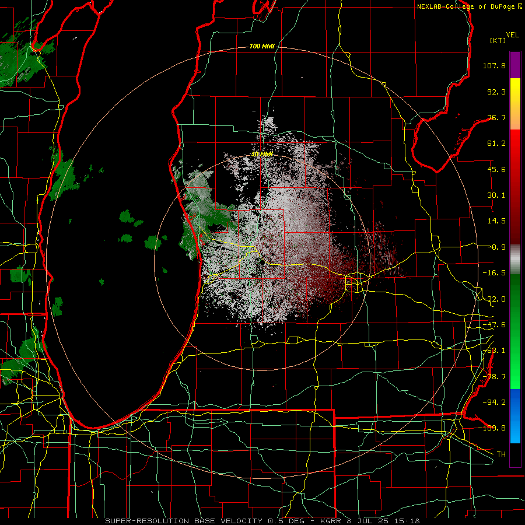This screenshot has height=525, width=525.
Task: Select the 61.2 velocity scale value
Action: 496,143
